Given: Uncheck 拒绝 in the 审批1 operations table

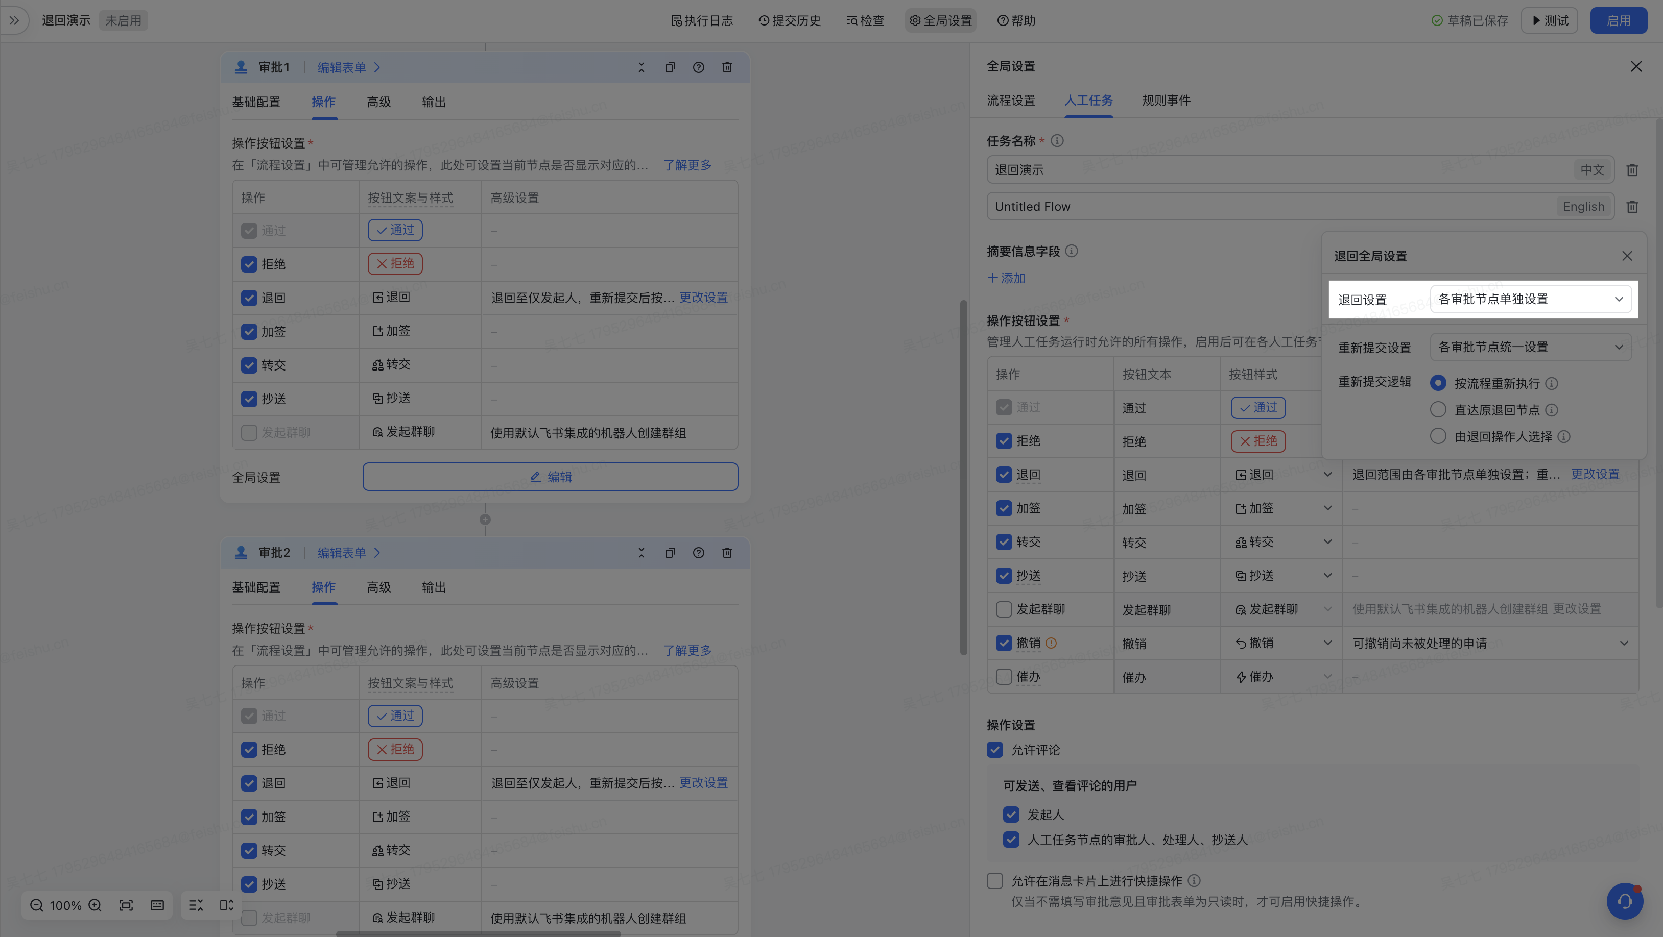Looking at the screenshot, I should 249,264.
